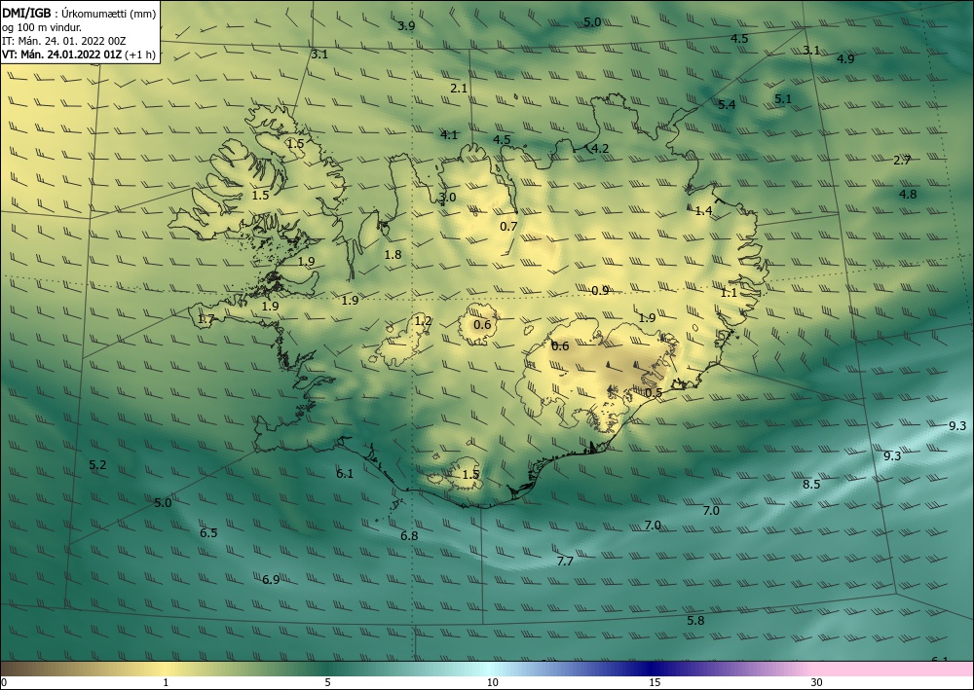Click the 5 tick label on color scale
Viewport: 974px width, 690px height.
[x=327, y=682]
